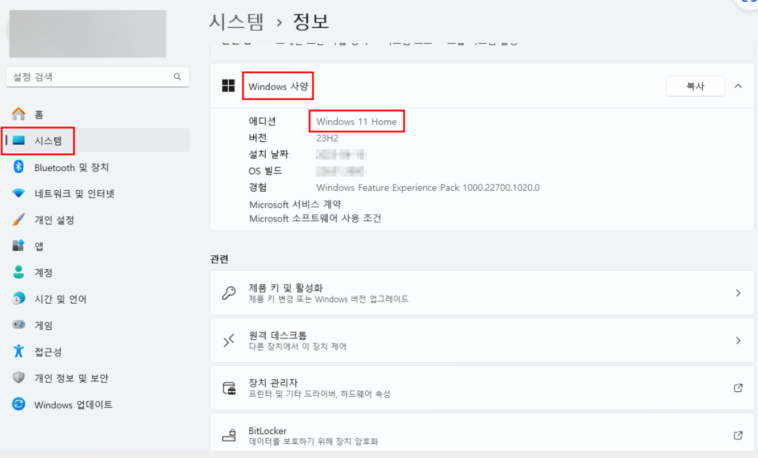Click the system monitor icon beside 시스템
The width and height of the screenshot is (758, 458).
pos(19,140)
